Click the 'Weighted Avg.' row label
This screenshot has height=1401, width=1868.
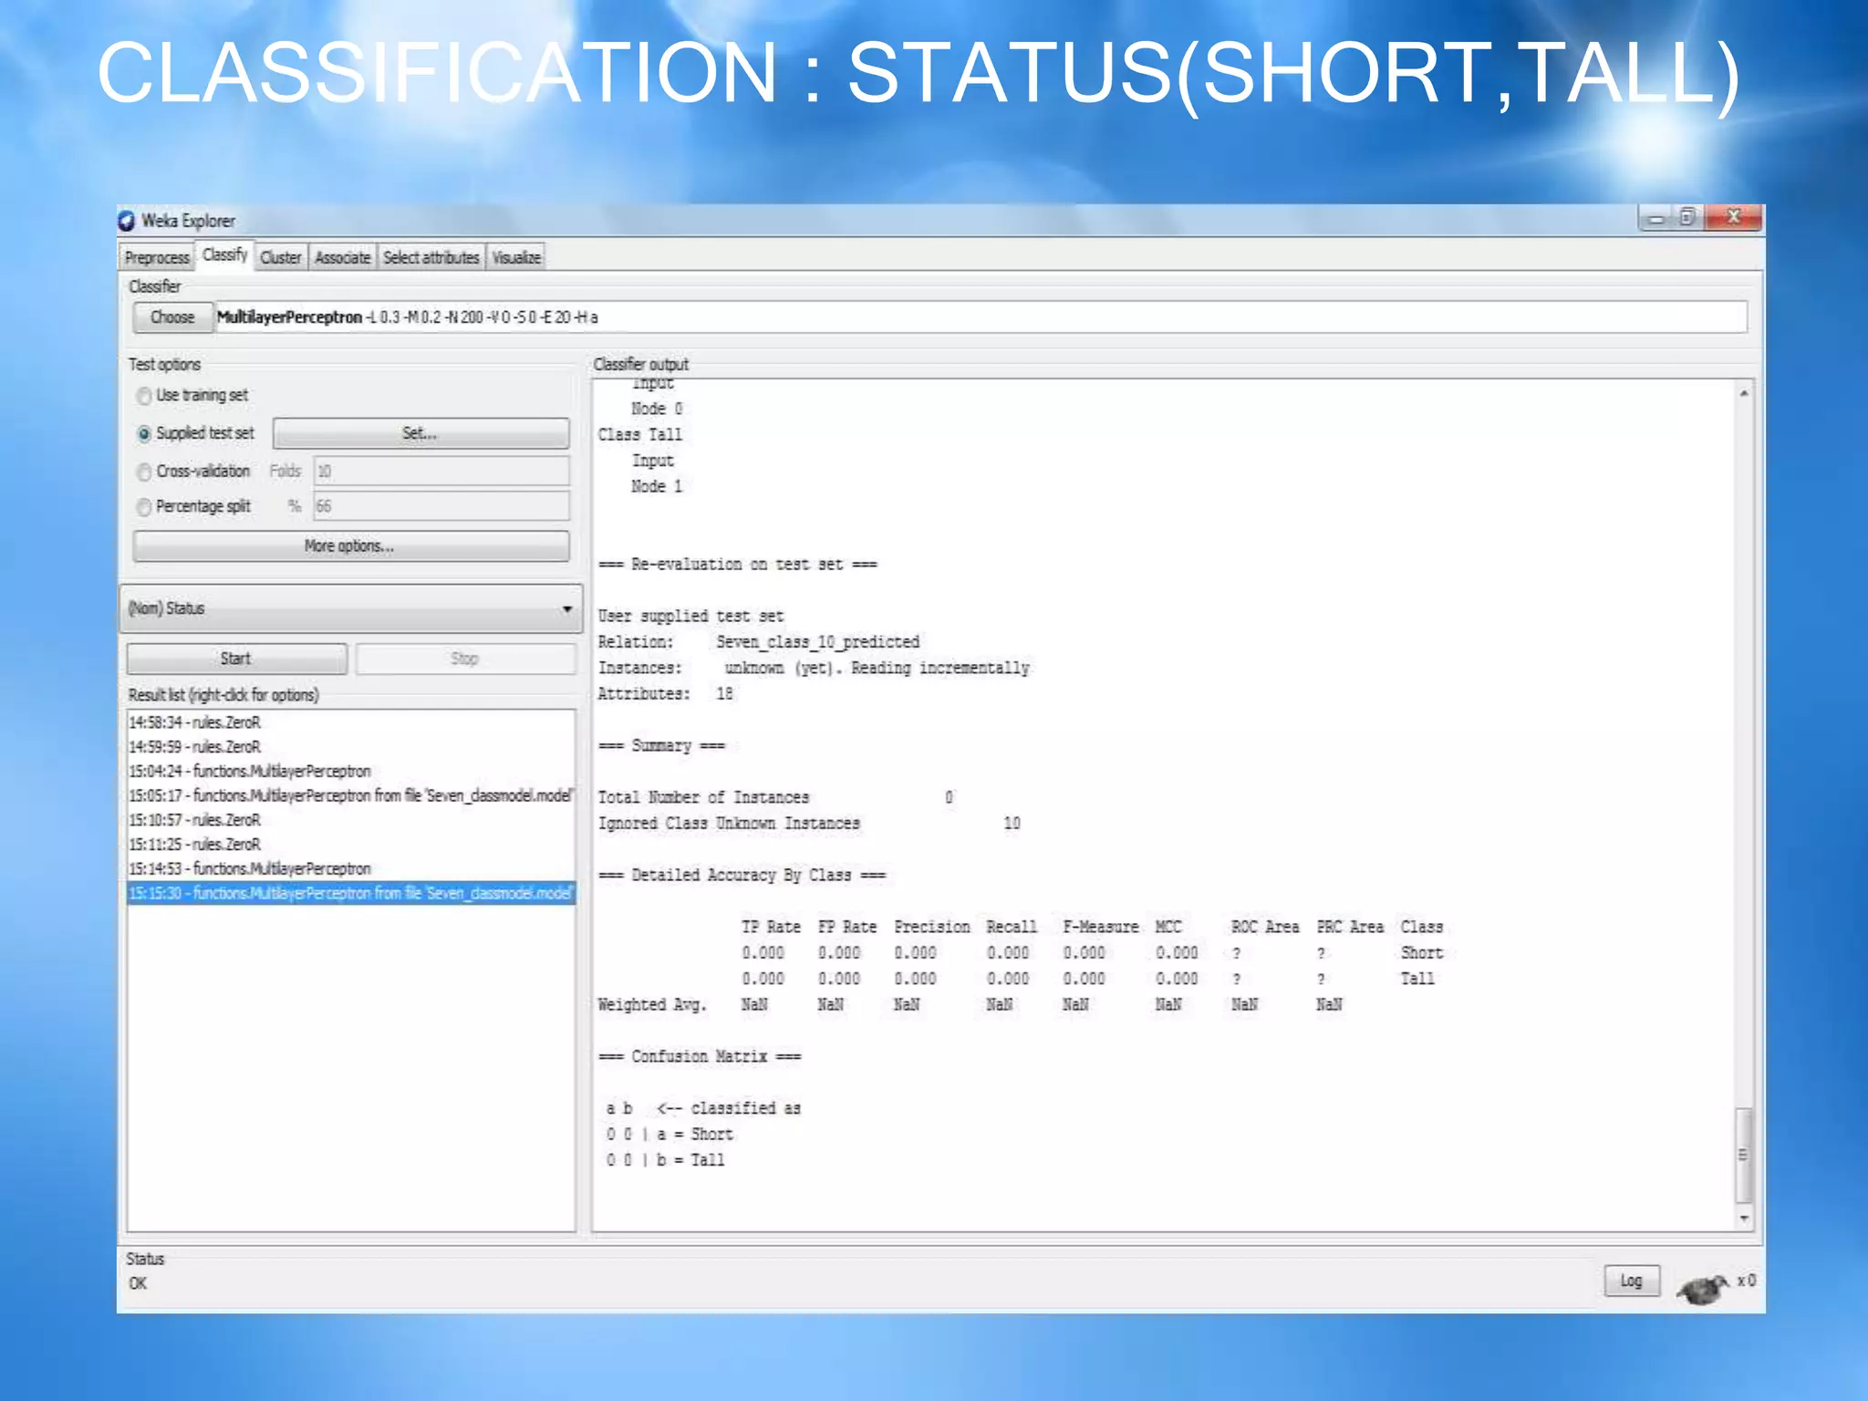[x=652, y=1005]
